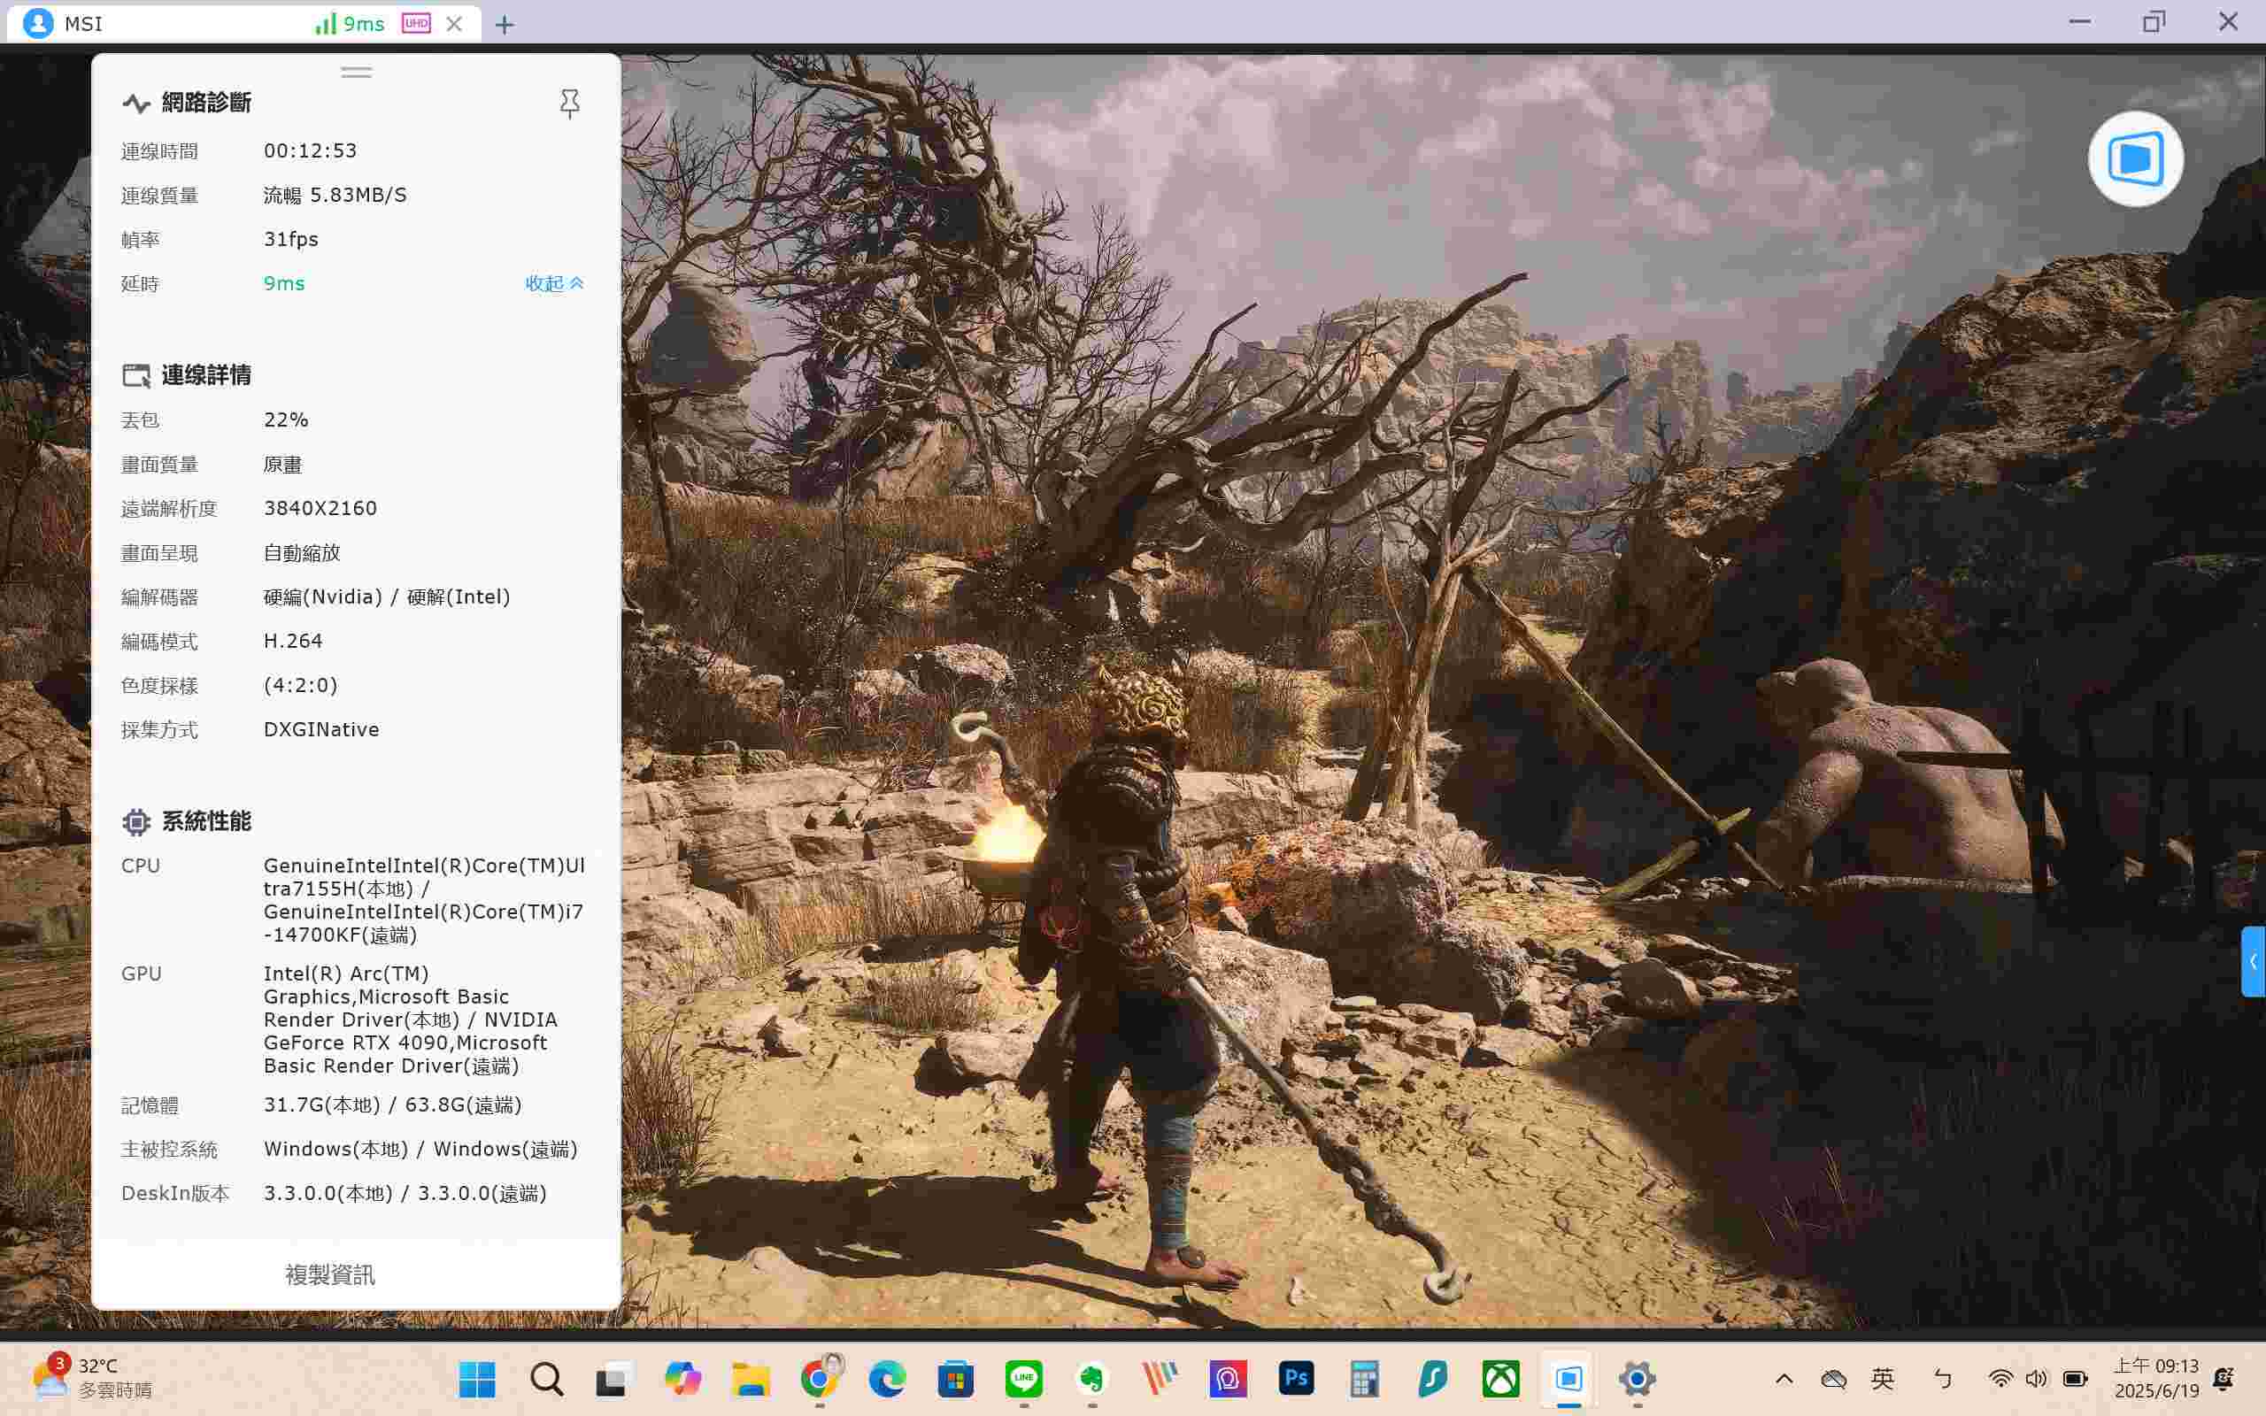Open LINE app from taskbar
Image resolution: width=2266 pixels, height=1416 pixels.
1023,1379
